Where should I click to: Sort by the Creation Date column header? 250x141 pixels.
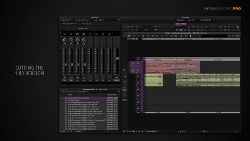[x=111, y=95]
